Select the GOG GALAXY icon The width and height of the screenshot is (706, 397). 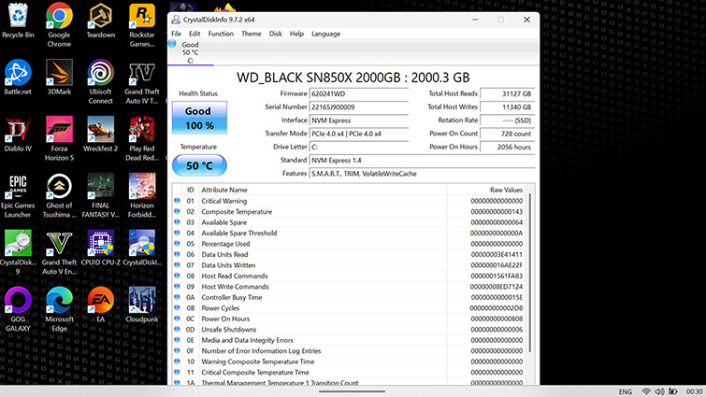(18, 309)
